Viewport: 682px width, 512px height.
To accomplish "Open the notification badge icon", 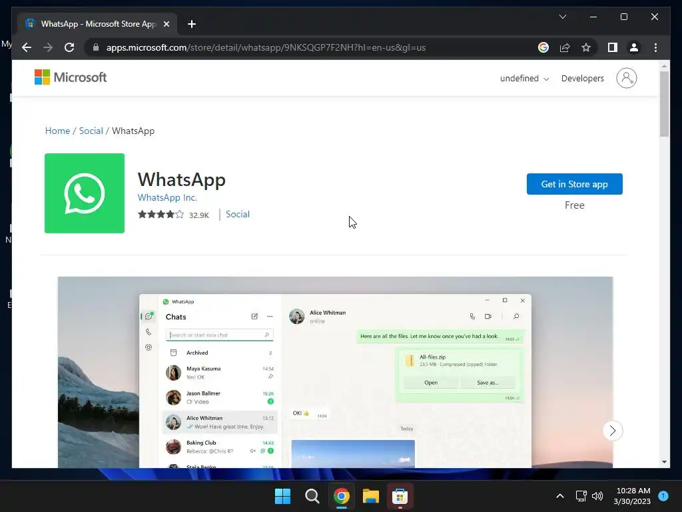I will 663,495.
